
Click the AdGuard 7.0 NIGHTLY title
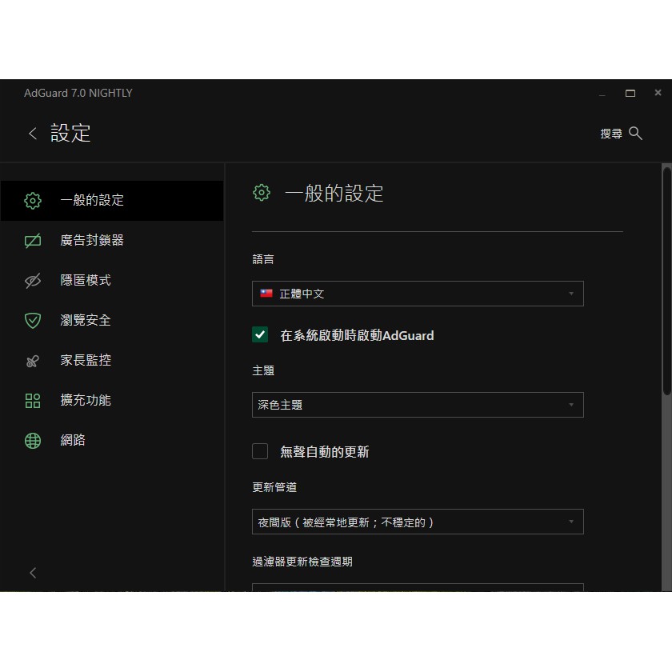78,93
